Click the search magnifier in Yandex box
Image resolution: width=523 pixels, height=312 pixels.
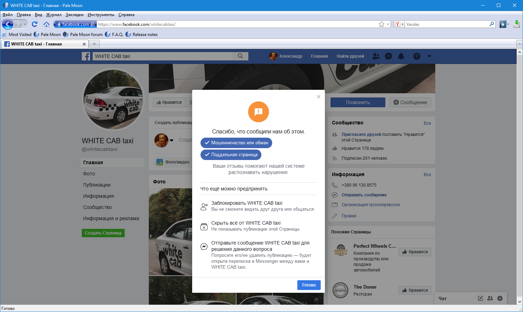(x=492, y=24)
